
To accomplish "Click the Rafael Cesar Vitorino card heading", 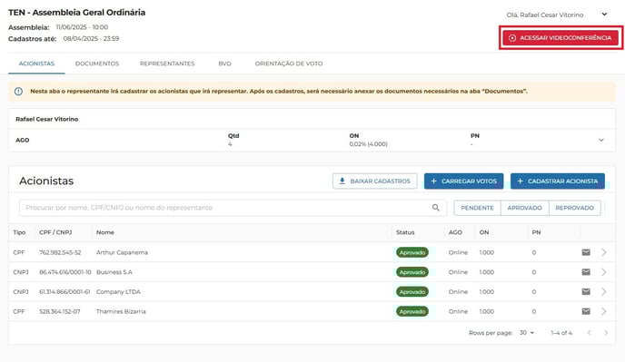I will tap(47, 119).
